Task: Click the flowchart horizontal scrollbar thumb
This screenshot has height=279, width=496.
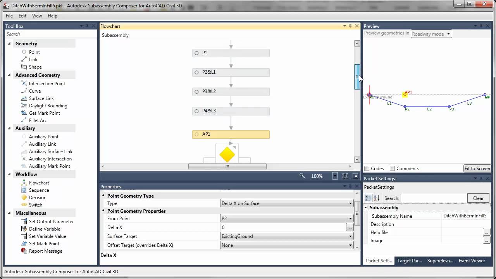Action: 227,166
